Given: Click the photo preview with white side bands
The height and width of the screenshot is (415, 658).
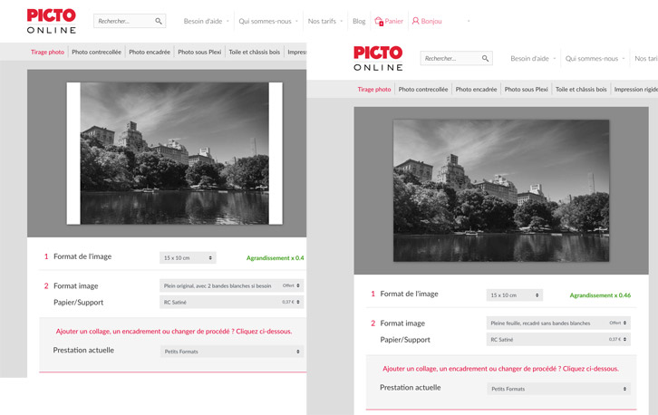Looking at the screenshot, I should pos(174,154).
